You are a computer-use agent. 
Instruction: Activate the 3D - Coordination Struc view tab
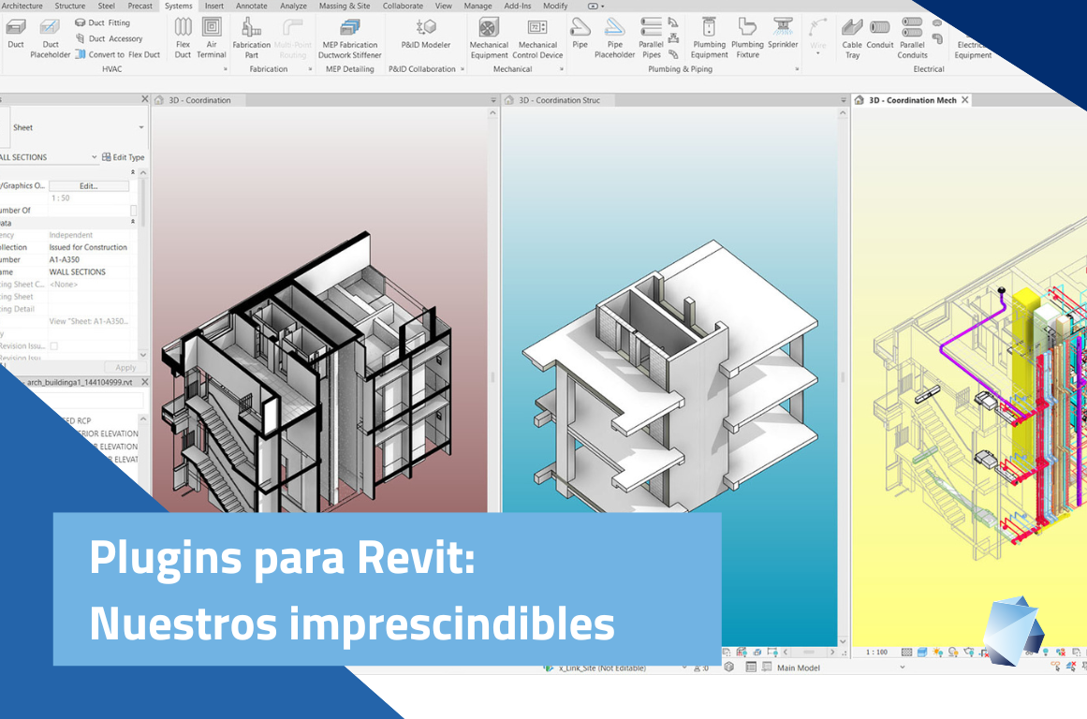coord(559,100)
